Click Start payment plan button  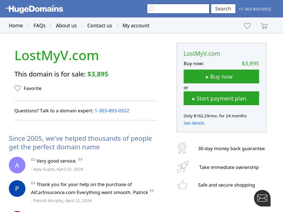point(221,98)
